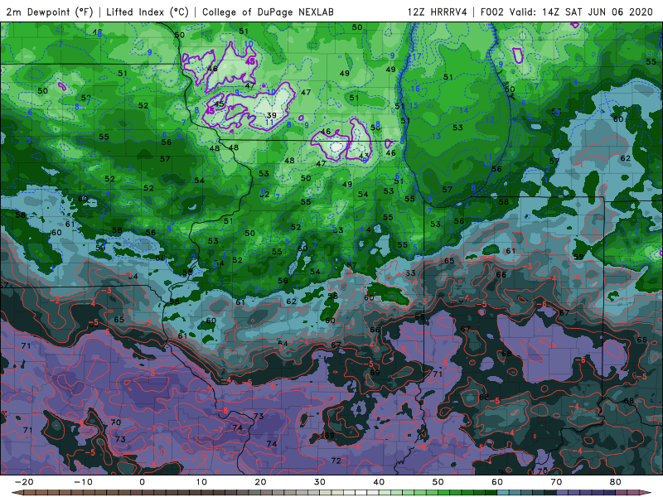Click the 60 label on the color scale
This screenshot has height=497, width=663.
click(x=497, y=482)
